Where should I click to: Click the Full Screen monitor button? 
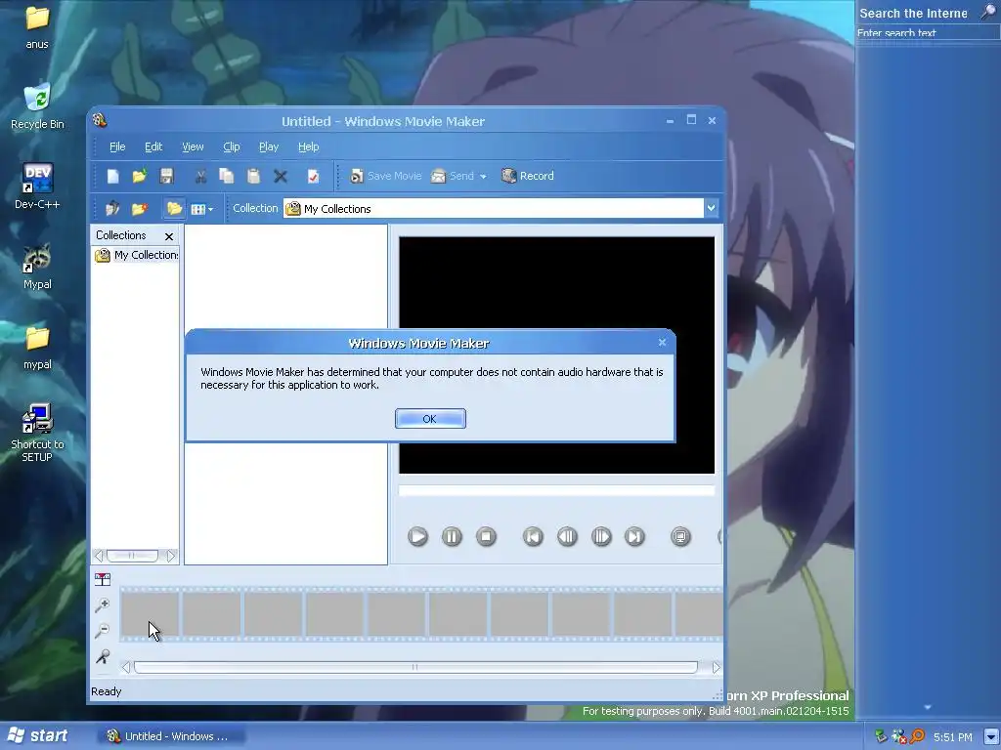pos(680,536)
